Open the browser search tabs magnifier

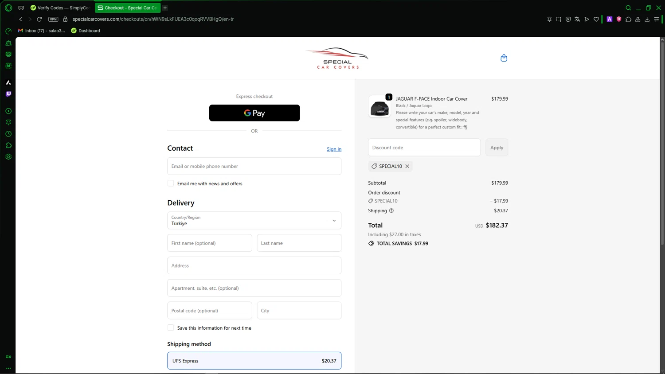[x=628, y=8]
